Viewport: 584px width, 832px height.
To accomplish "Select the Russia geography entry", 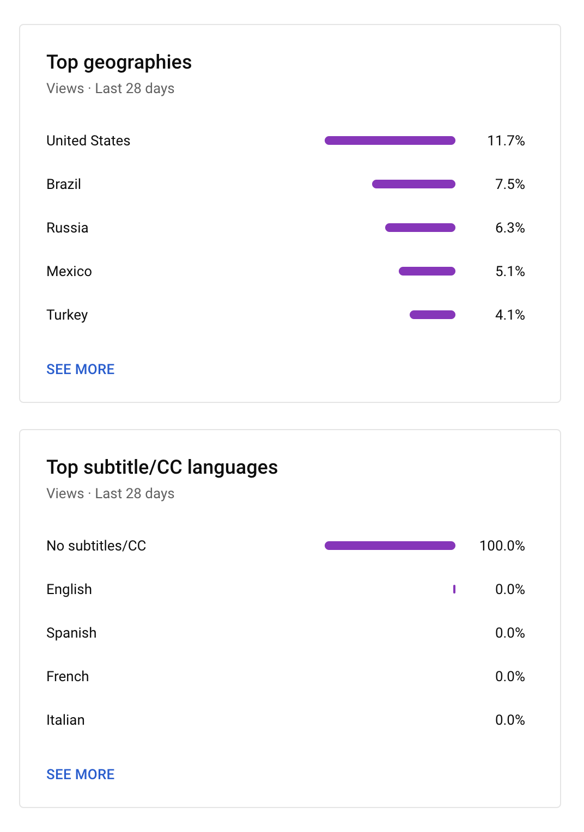I will pos(68,228).
